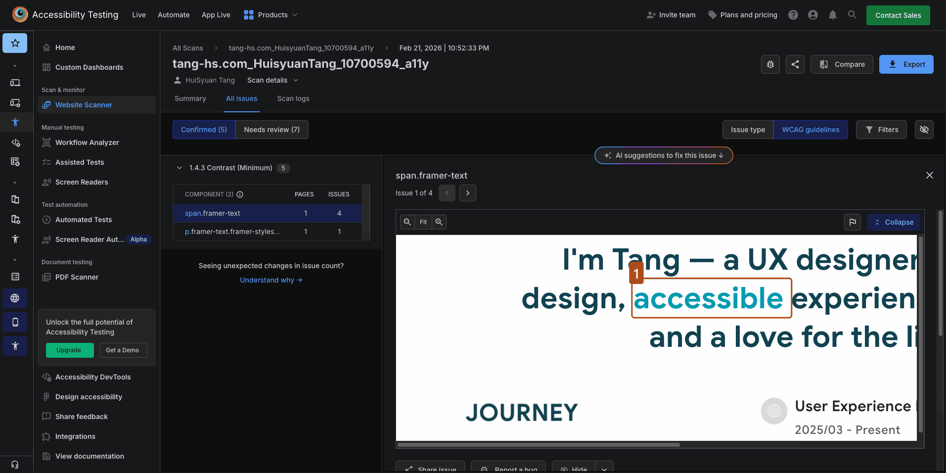
Task: Switch to the All issues tab
Action: tap(242, 98)
